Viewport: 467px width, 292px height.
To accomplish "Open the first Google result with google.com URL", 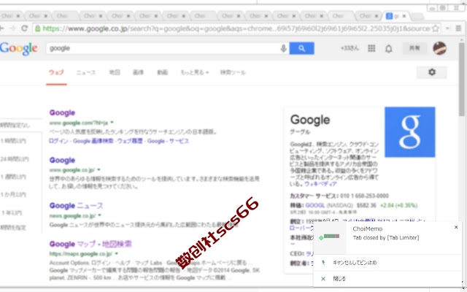I will [62, 112].
